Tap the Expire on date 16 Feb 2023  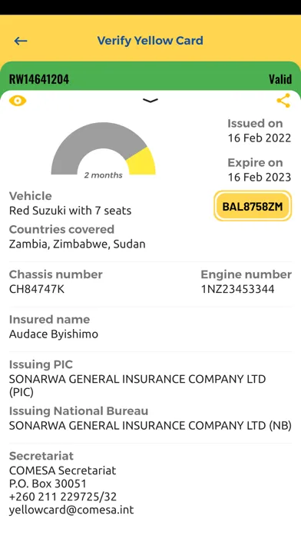coord(260,177)
